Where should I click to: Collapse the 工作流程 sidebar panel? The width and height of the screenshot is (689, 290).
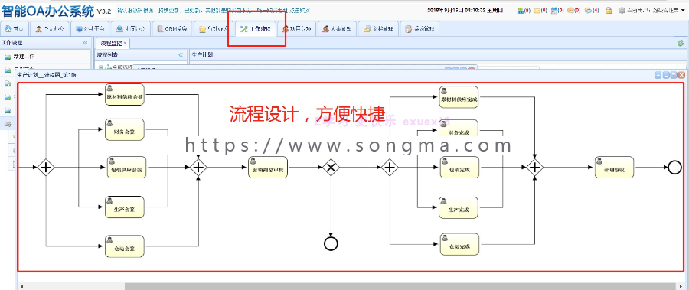point(85,43)
